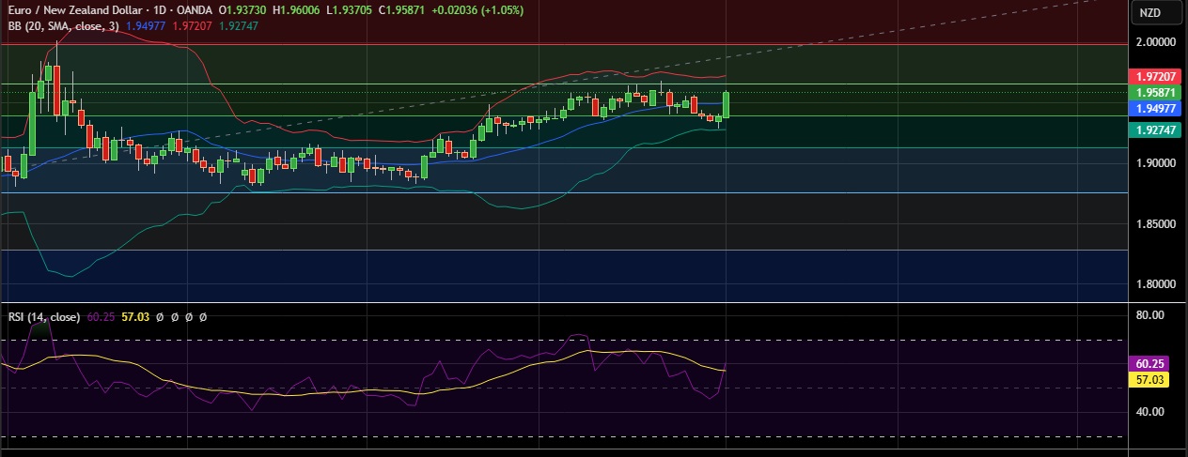The image size is (1188, 457).
Task: Click the green 1.95871 last price label
Action: [x=1156, y=93]
